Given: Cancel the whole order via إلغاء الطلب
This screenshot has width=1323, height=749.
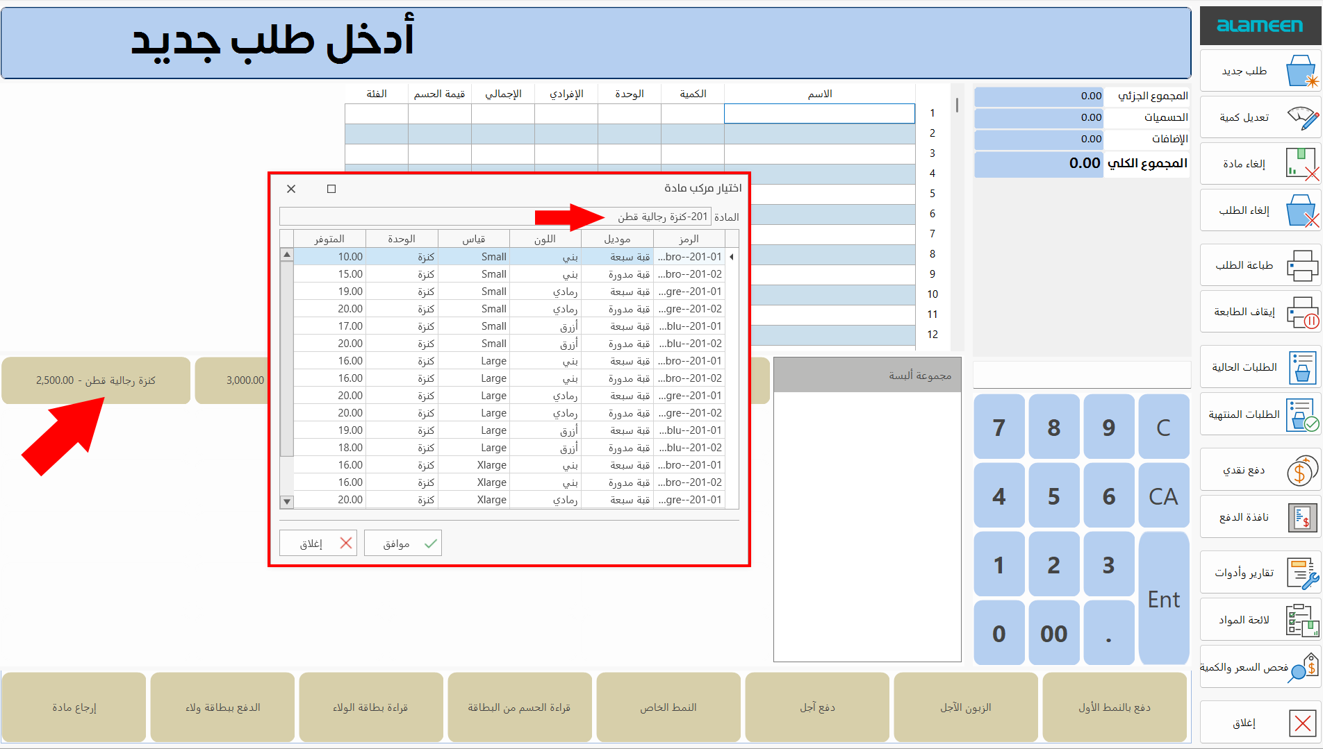Looking at the screenshot, I should pyautogui.click(x=1259, y=210).
